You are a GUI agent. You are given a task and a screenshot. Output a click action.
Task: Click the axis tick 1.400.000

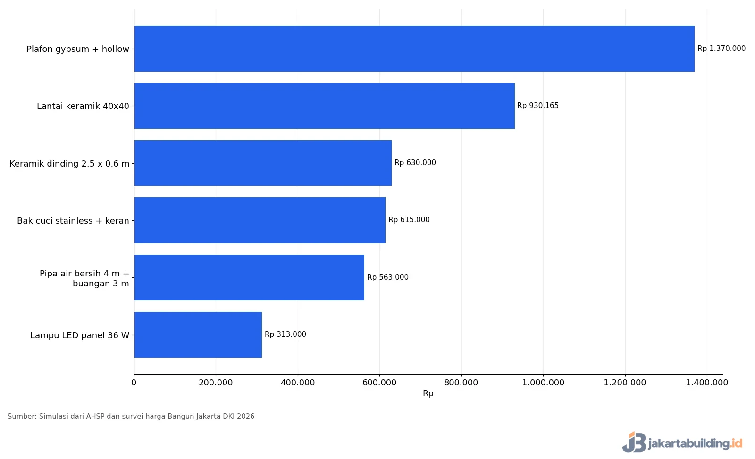click(707, 383)
